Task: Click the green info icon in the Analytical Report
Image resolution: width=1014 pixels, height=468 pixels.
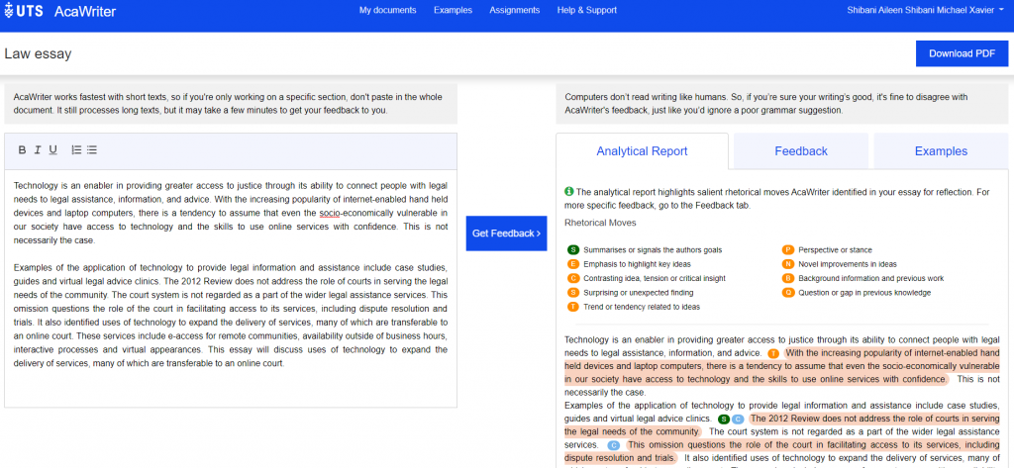Action: click(569, 191)
